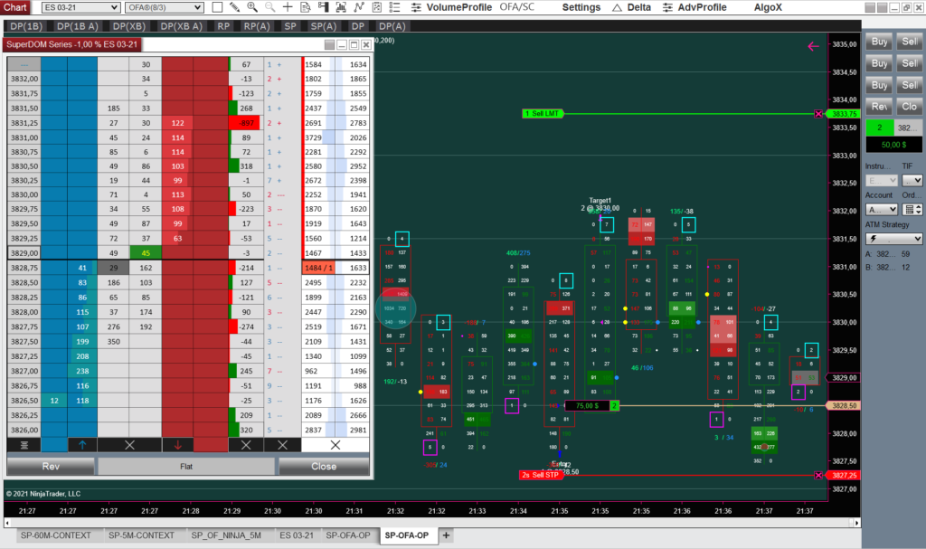This screenshot has width=926, height=549.
Task: Open the ES 03-21 instrument dropdown
Action: tap(80, 7)
